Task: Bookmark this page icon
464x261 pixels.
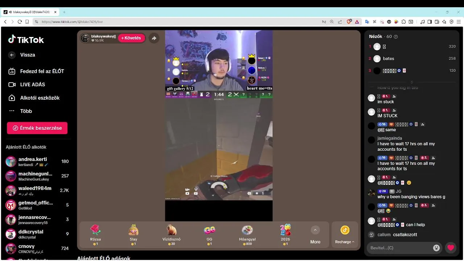Action: coord(27,22)
